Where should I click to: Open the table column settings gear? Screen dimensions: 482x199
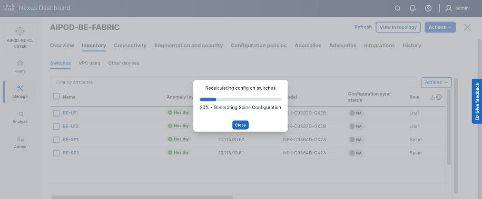point(439,97)
